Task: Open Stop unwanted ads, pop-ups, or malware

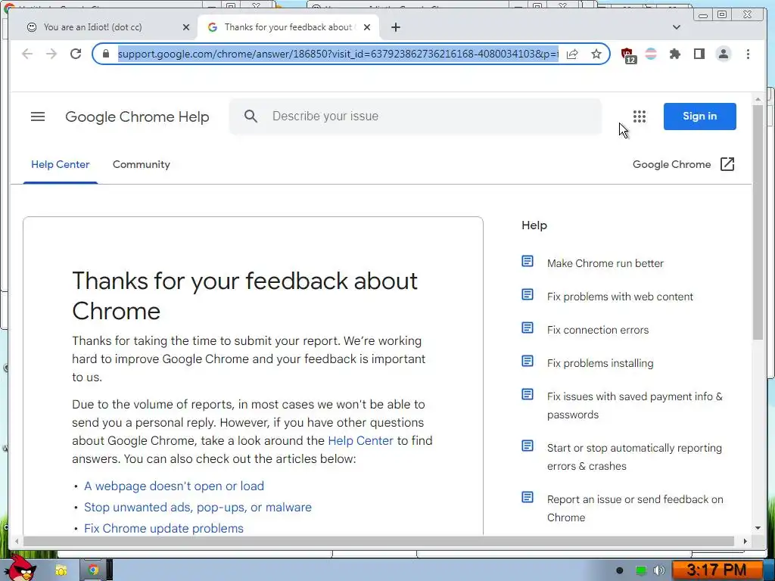Action: point(198,508)
